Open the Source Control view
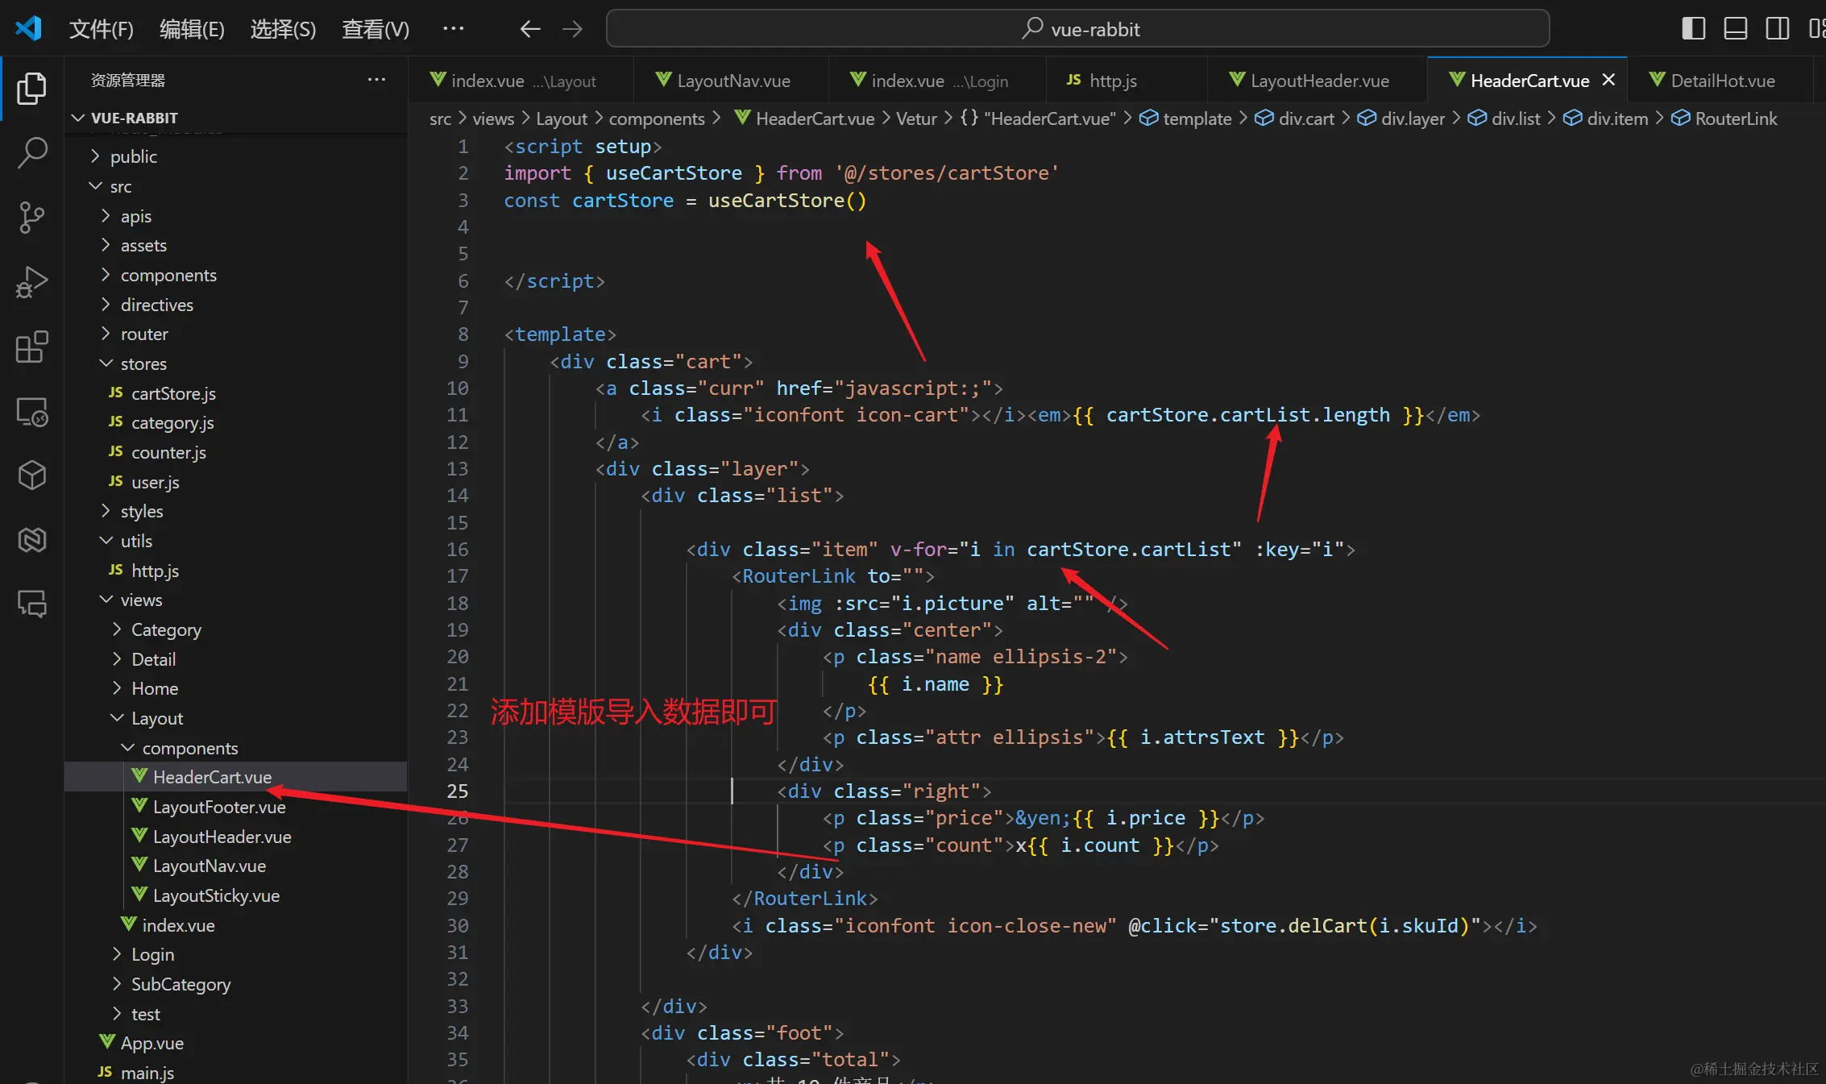Viewport: 1826px width, 1084px height. pos(32,217)
